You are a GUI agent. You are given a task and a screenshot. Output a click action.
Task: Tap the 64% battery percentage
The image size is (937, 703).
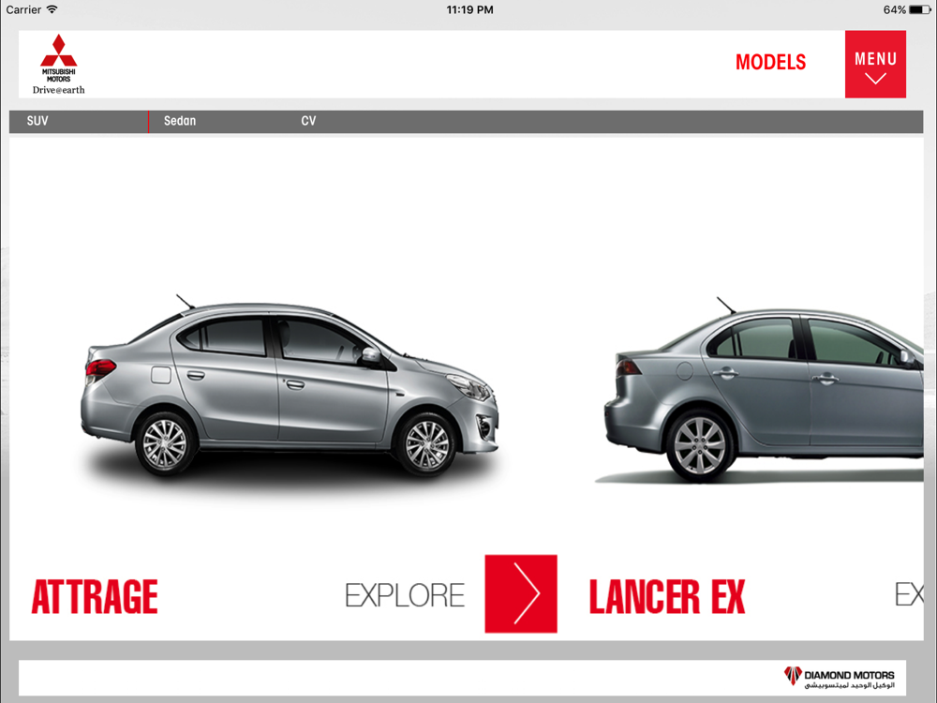coord(895,9)
